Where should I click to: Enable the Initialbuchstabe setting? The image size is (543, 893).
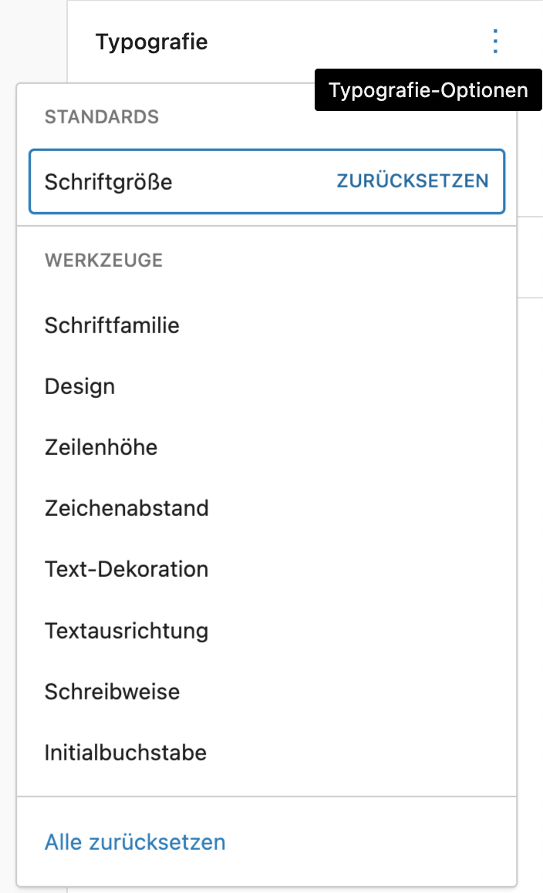click(267, 753)
